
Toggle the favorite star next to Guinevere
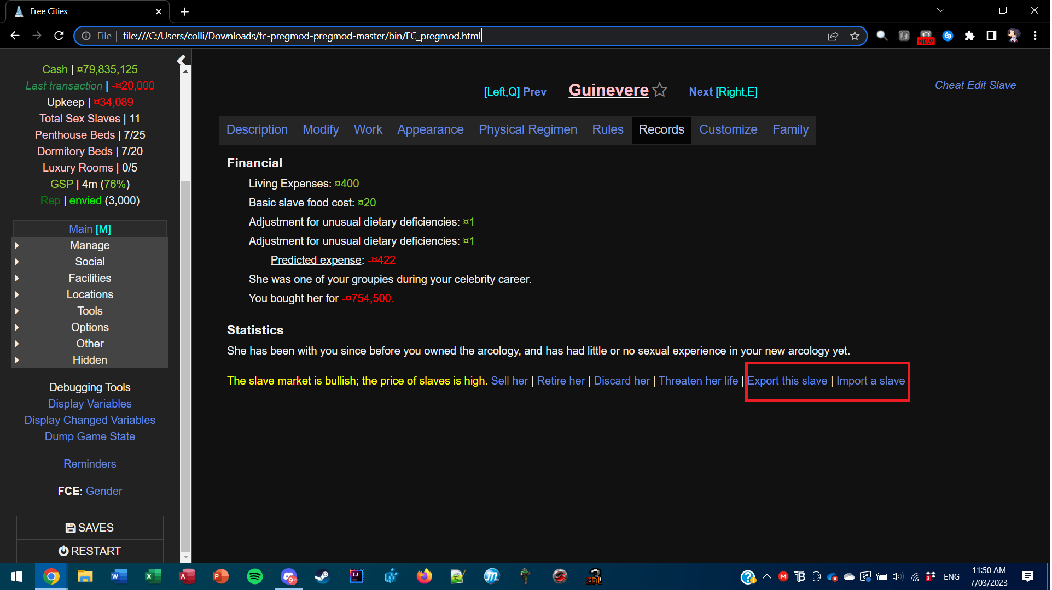pyautogui.click(x=660, y=90)
